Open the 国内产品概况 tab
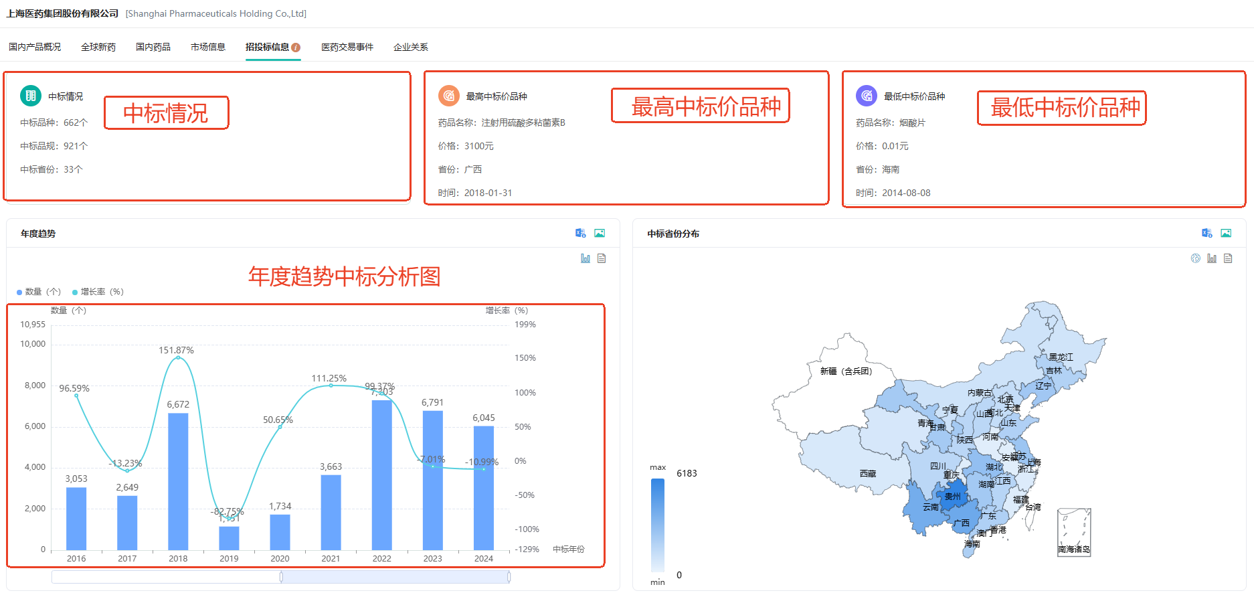Viewport: 1254px width, 597px height. [x=35, y=47]
